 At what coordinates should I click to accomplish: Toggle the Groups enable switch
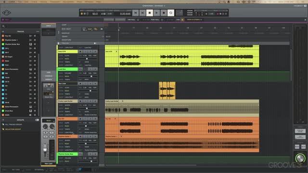37,120
